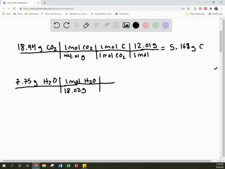This screenshot has height=169, width=225.
Task: Open the tab search dropdown arrow
Action: (198, 2)
